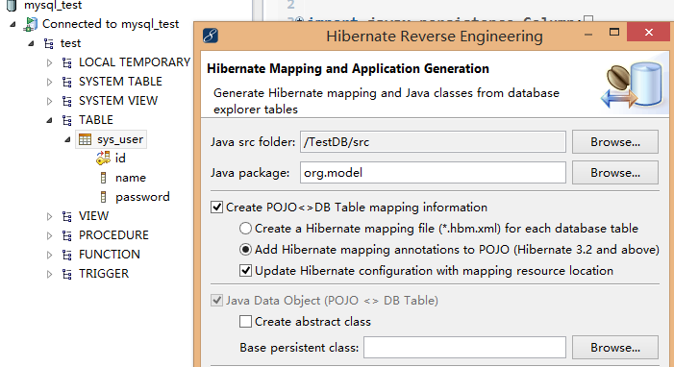
Task: Click the TABLE label
Action: [x=96, y=120]
